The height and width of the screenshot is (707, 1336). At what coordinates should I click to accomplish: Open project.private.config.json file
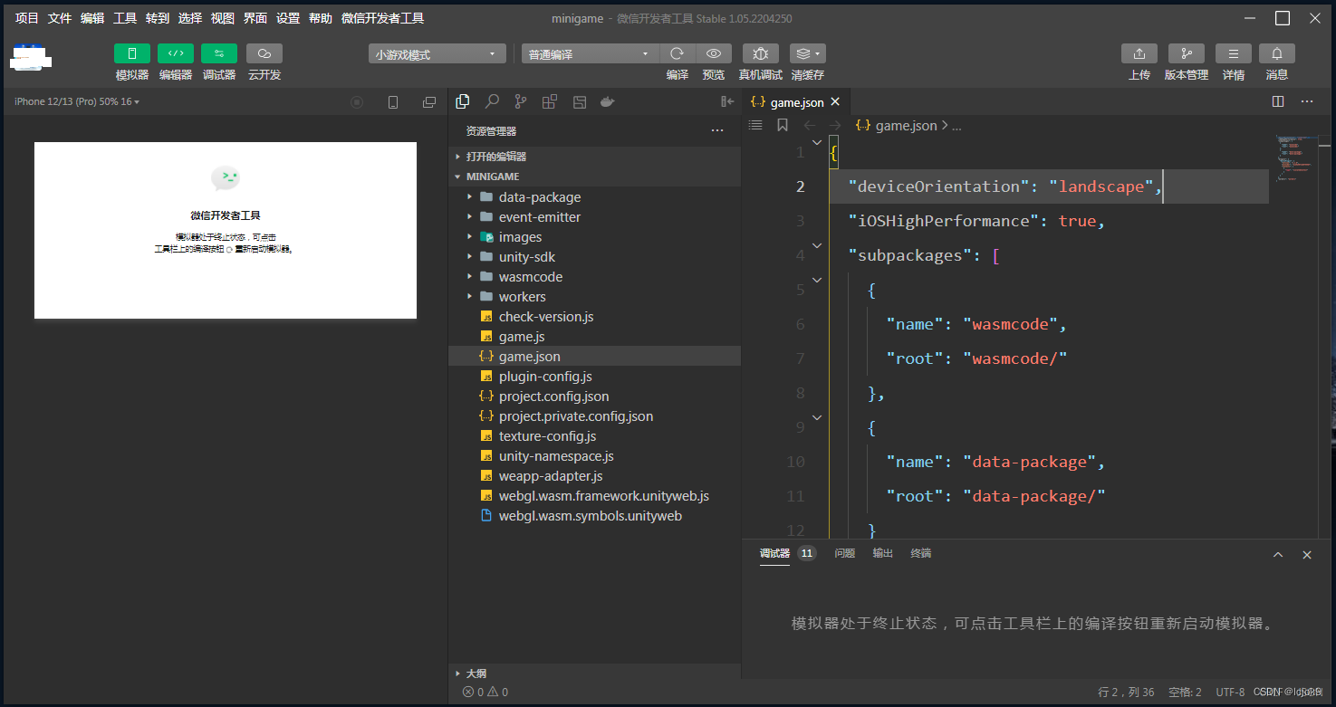tap(594, 416)
